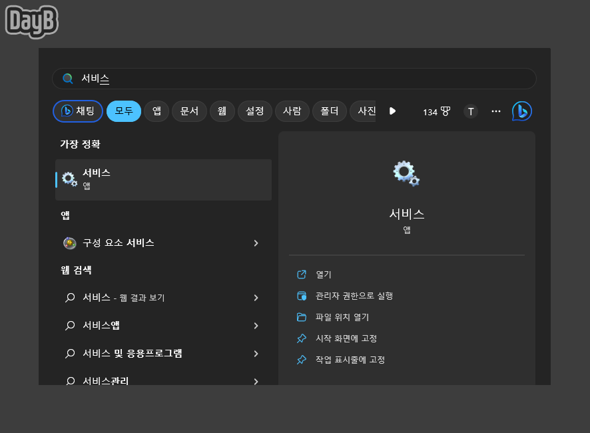Expand the 서비스앱 web result chevron
Screen dimensions: 590x433
pos(256,326)
